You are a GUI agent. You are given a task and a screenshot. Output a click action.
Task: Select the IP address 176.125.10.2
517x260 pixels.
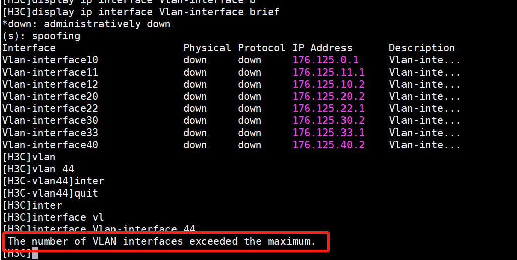(328, 85)
